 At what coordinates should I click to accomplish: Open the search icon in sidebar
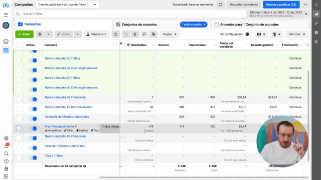click(6, 153)
